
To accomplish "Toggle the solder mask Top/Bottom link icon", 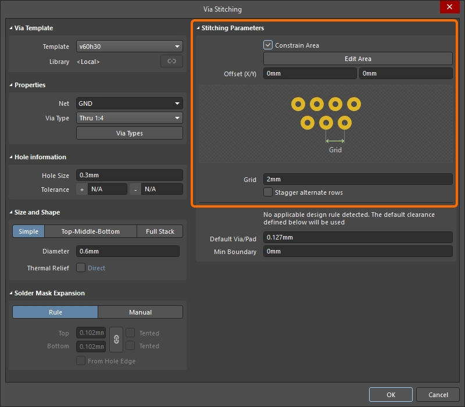I will tap(116, 340).
